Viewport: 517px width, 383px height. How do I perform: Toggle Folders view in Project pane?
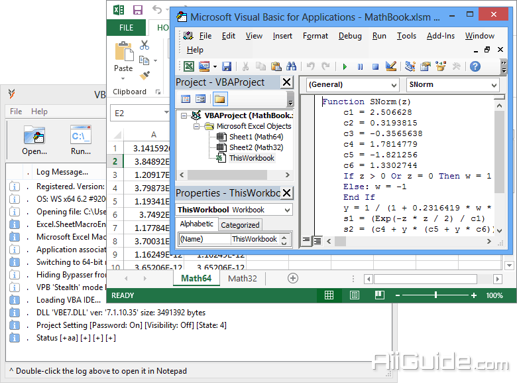pyautogui.click(x=220, y=99)
